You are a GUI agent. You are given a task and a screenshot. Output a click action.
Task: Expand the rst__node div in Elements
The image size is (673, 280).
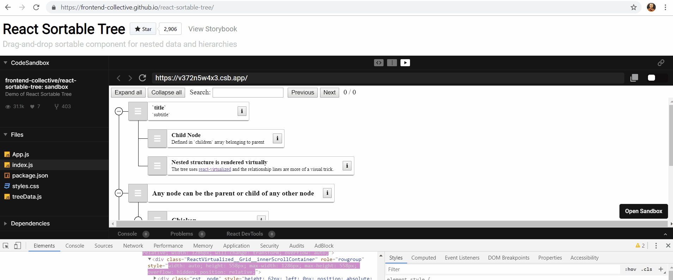click(x=155, y=278)
